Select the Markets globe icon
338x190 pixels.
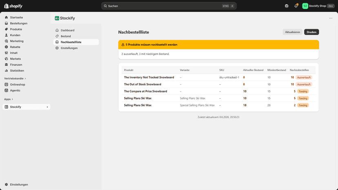6,59
